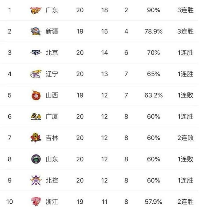The image size is (200, 216).
Task: Select the 辽宁 team name
Action: (52, 74)
